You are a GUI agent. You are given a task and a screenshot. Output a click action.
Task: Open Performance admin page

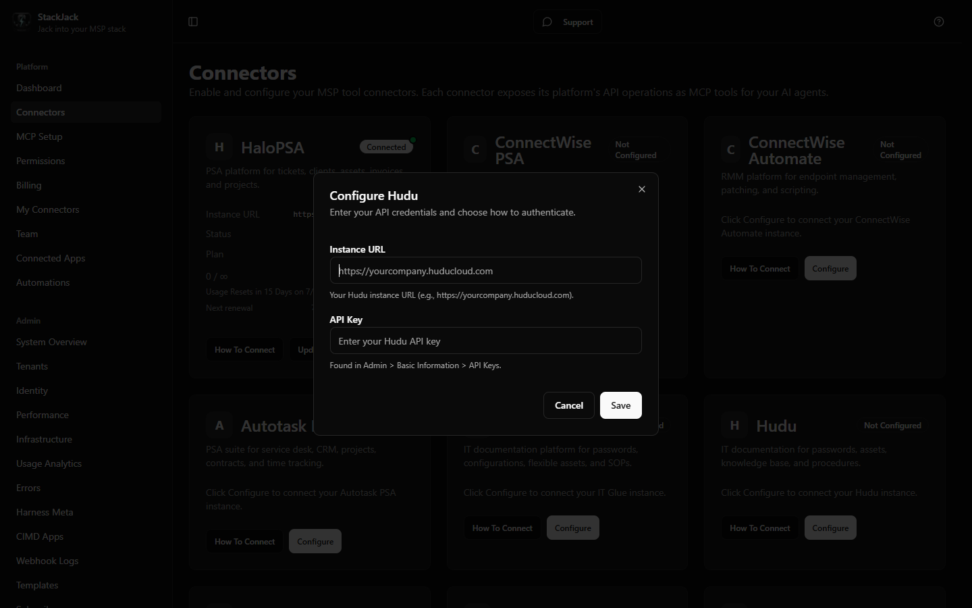click(x=86, y=415)
